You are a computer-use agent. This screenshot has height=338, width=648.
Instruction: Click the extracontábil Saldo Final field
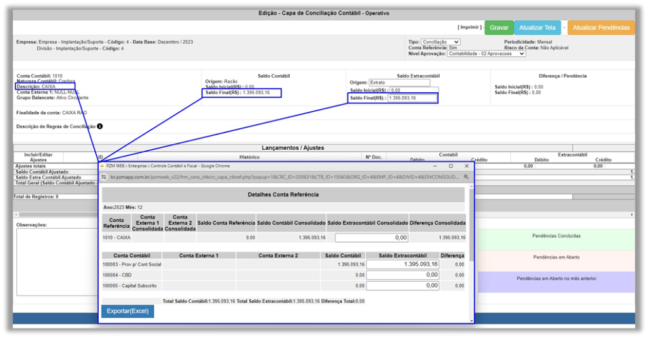412,98
